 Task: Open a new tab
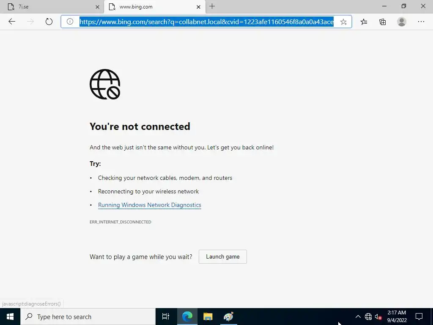click(212, 6)
